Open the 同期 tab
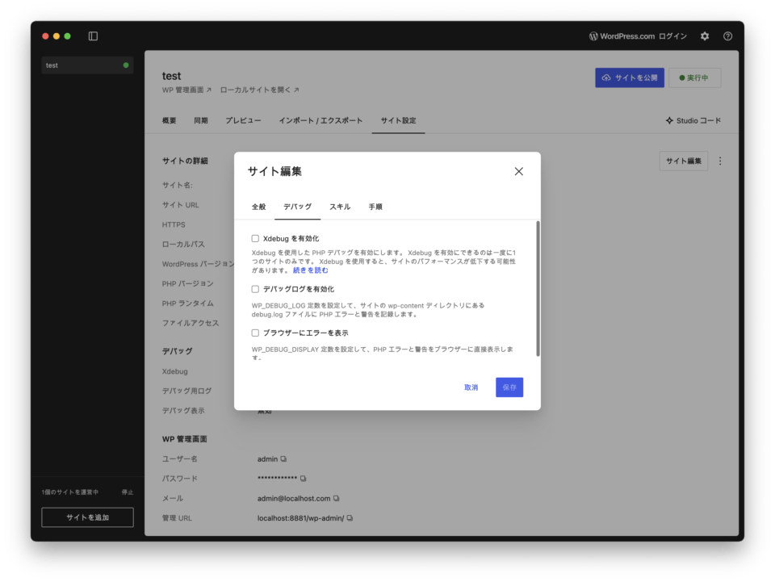This screenshot has height=582, width=775. click(x=201, y=120)
